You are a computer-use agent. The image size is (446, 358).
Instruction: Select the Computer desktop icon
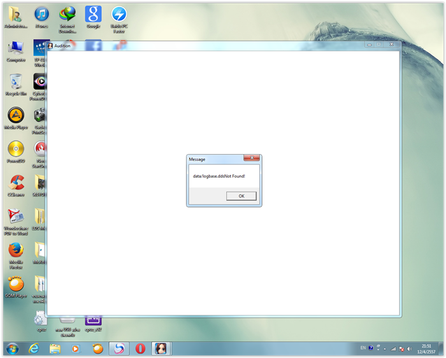click(16, 52)
